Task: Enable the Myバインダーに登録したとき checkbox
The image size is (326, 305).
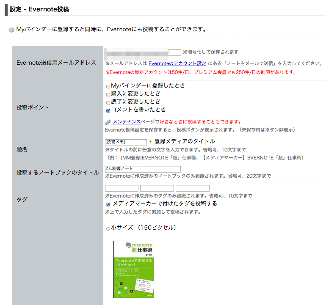Action: (x=108, y=86)
